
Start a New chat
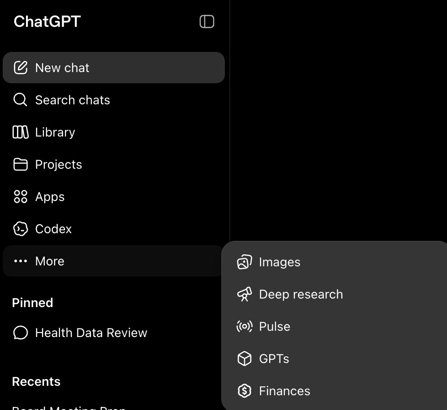point(114,68)
